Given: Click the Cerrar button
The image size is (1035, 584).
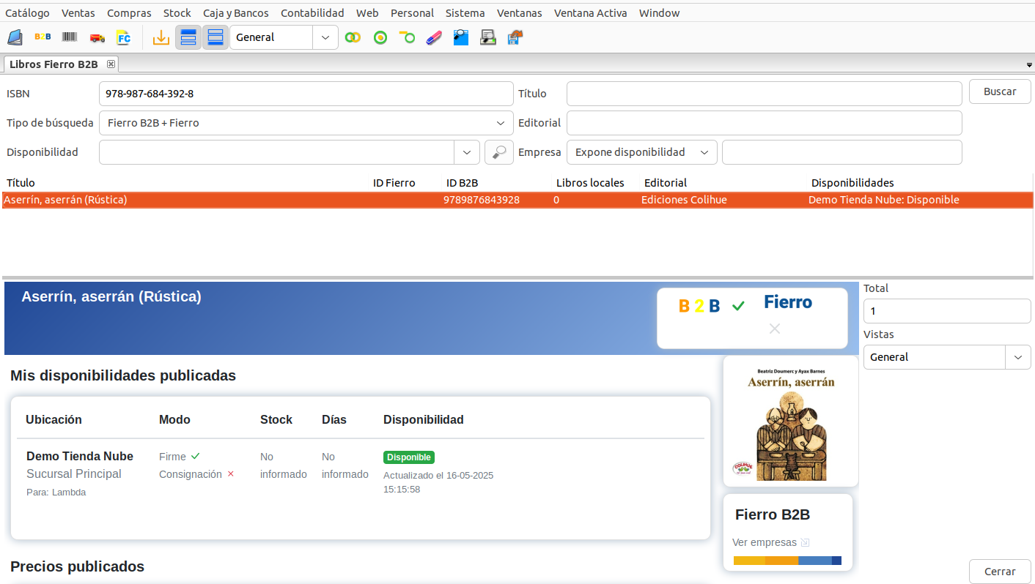Looking at the screenshot, I should pyautogui.click(x=1000, y=572).
